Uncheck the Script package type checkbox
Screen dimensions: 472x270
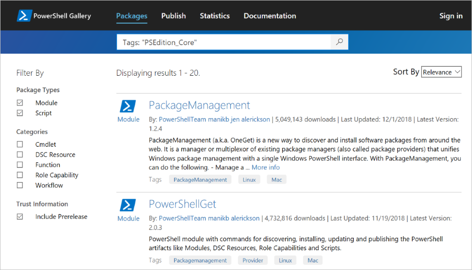tap(20, 113)
